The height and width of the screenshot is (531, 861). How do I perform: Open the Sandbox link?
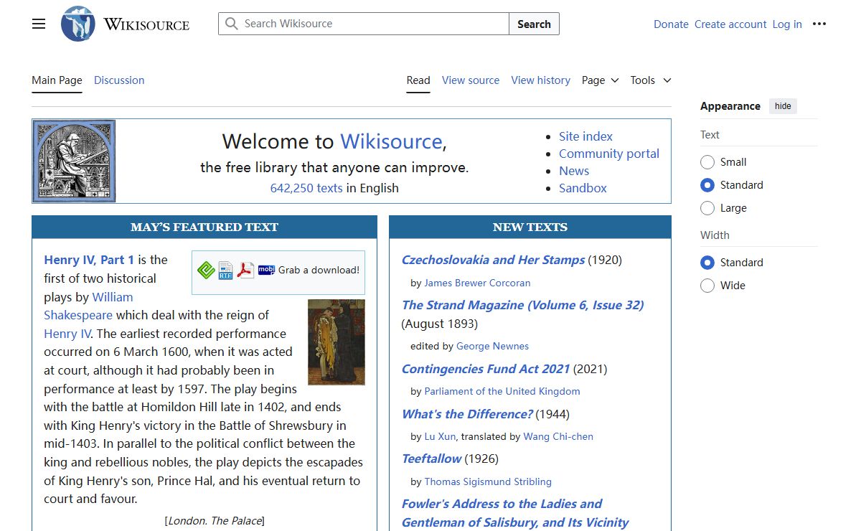pos(583,188)
